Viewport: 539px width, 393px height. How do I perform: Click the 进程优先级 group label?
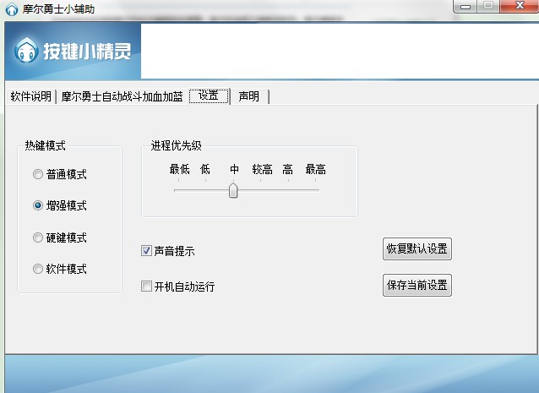pos(176,145)
